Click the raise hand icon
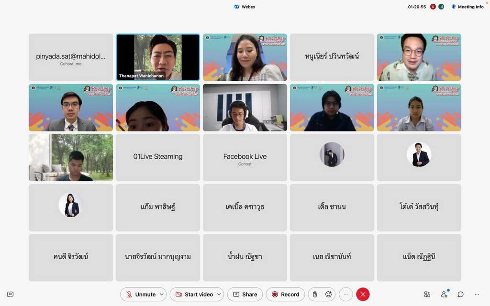The height and width of the screenshot is (306, 490). pos(315,295)
